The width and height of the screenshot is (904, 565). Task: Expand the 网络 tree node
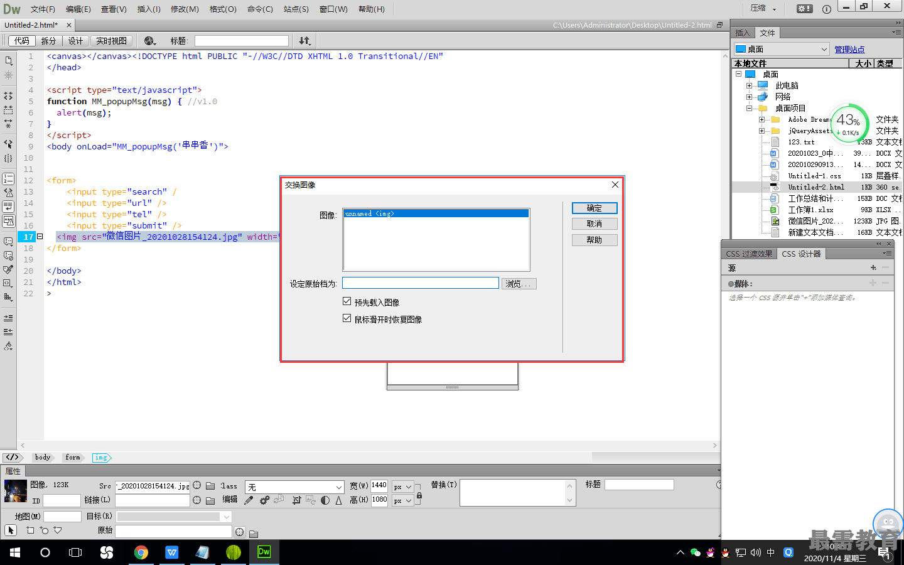coord(749,97)
